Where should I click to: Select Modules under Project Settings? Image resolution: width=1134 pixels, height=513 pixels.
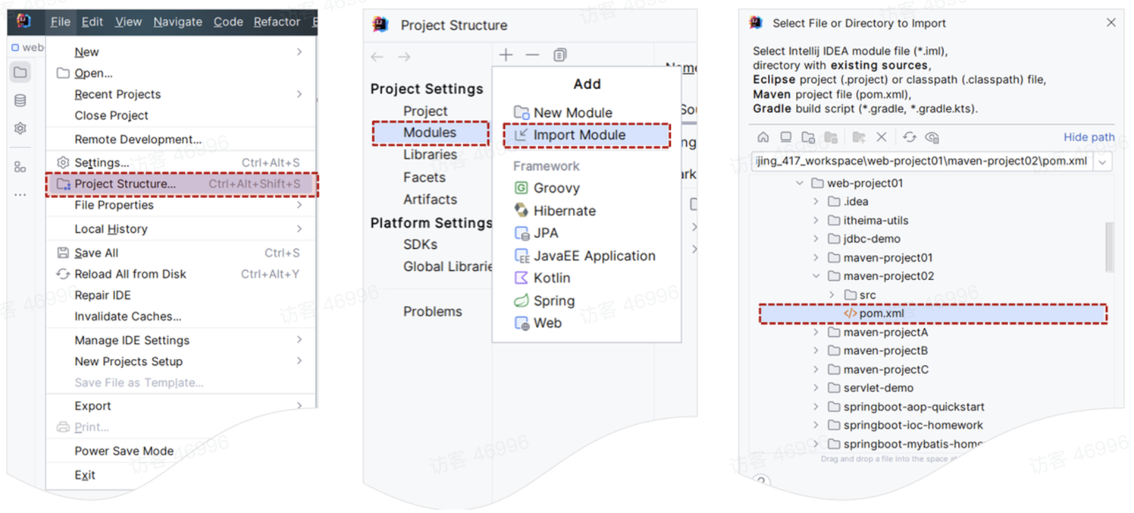[x=429, y=133]
